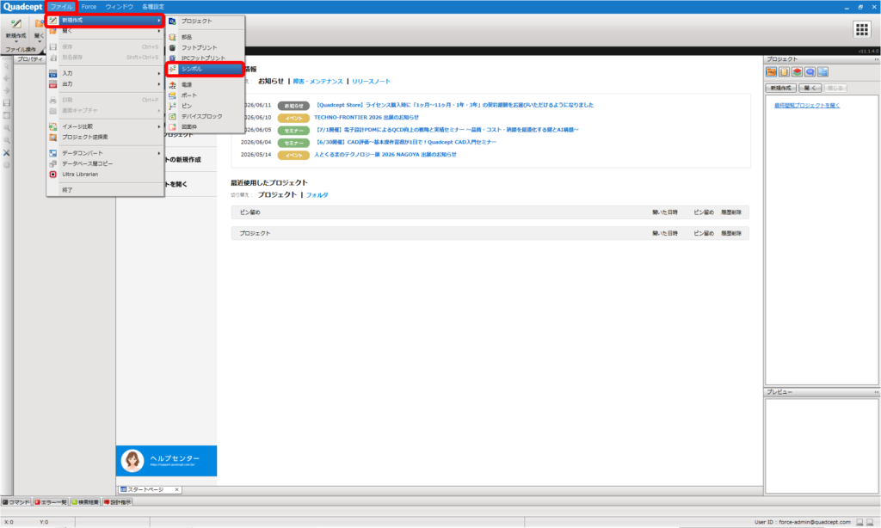Open the 各種設定 menu

point(153,7)
